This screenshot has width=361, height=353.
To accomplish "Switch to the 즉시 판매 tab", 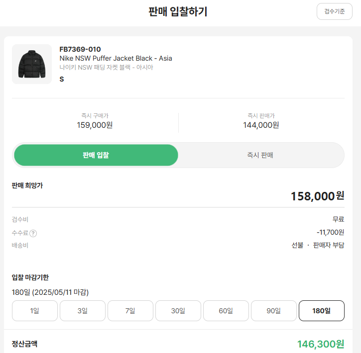I will 260,155.
